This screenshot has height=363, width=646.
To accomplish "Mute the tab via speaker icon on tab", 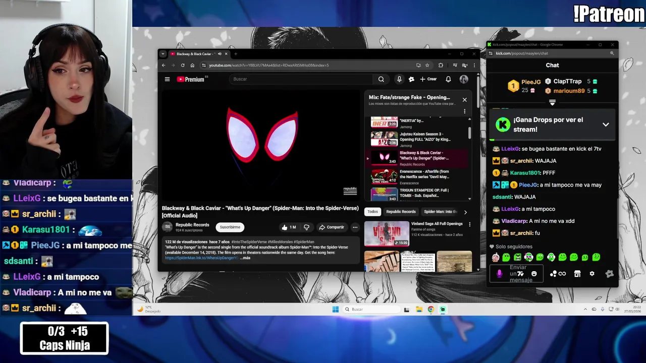I will coord(220,54).
